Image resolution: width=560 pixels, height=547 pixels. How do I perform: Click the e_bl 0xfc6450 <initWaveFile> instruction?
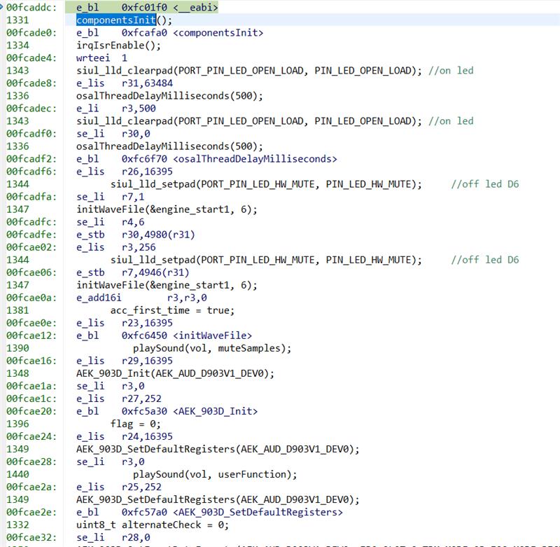pyautogui.click(x=164, y=336)
